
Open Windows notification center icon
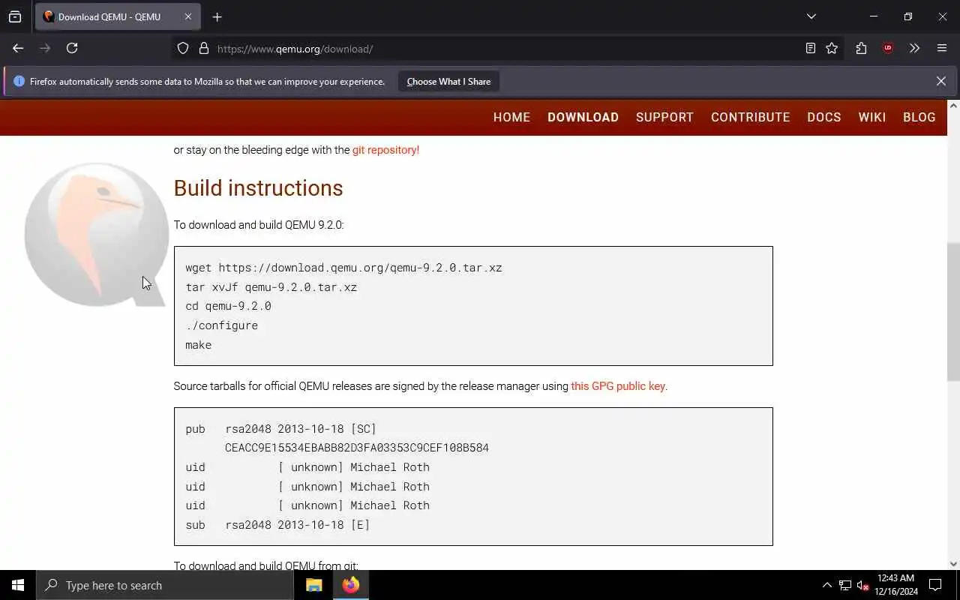[935, 585]
